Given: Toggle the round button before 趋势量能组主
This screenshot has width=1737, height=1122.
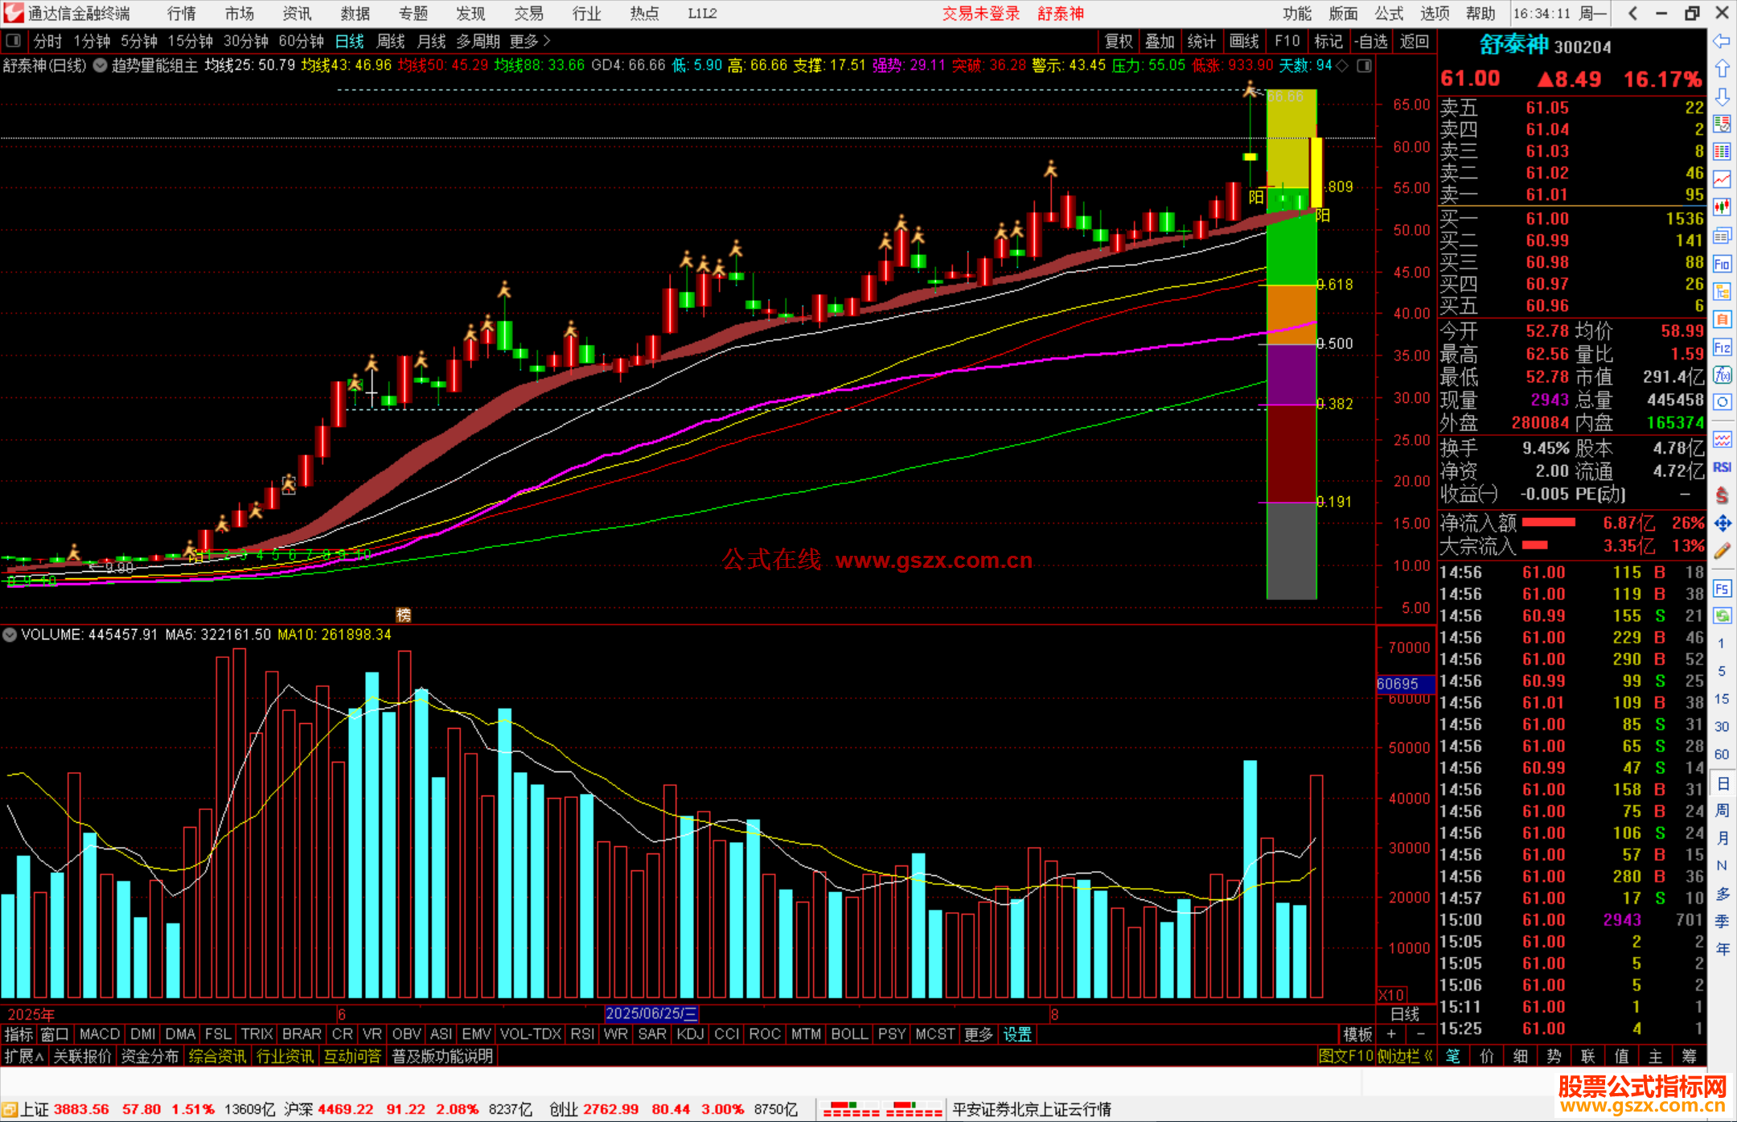Looking at the screenshot, I should click(x=101, y=65).
